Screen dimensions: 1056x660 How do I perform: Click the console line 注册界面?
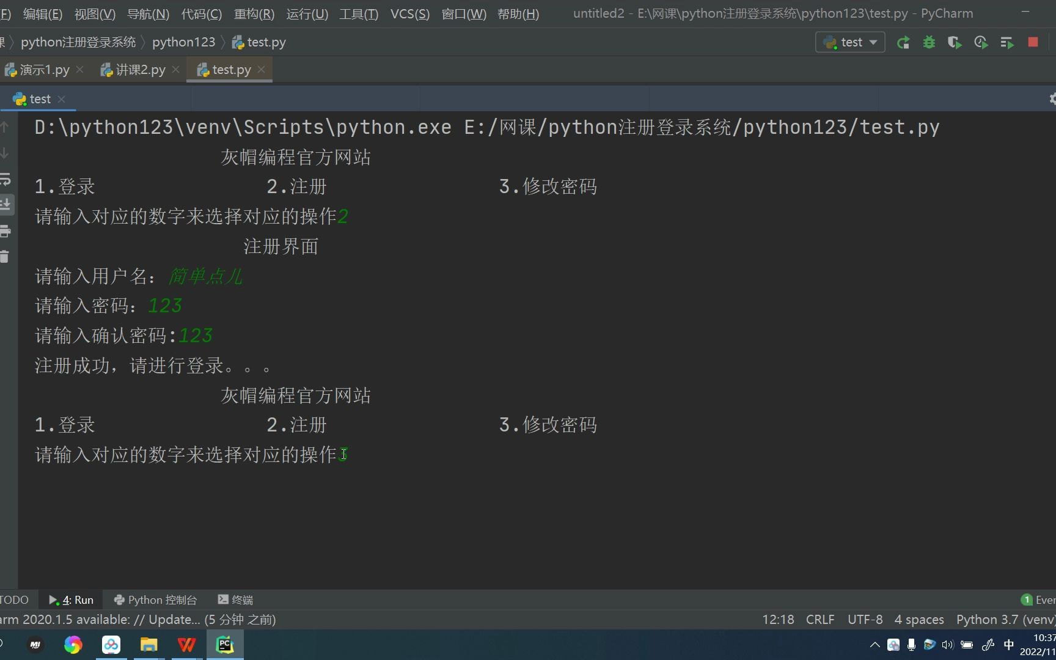click(x=281, y=246)
